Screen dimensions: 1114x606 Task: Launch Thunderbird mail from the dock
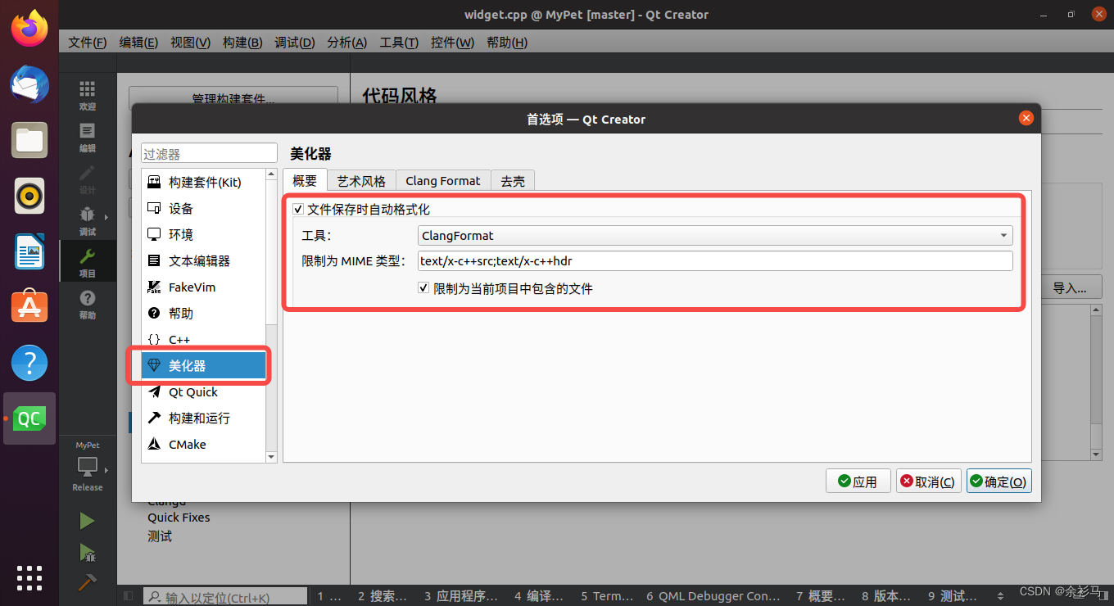pyautogui.click(x=29, y=84)
